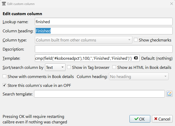Open the Column type dropdown
175x126 pixels.
[x=83, y=40]
